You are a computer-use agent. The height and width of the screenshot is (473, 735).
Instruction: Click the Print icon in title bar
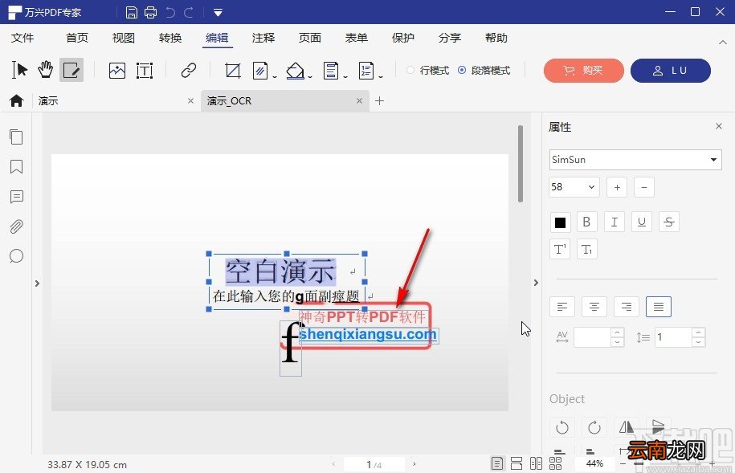pos(150,12)
